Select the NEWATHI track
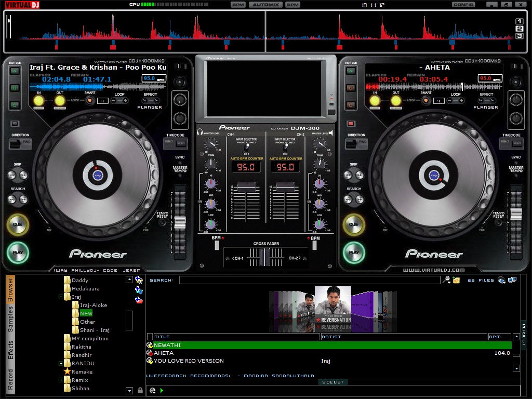This screenshot has width=532, height=399. pyautogui.click(x=329, y=345)
